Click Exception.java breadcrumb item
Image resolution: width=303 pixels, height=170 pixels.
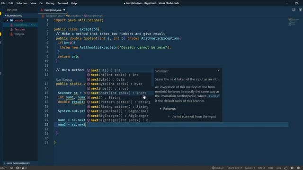(54, 16)
